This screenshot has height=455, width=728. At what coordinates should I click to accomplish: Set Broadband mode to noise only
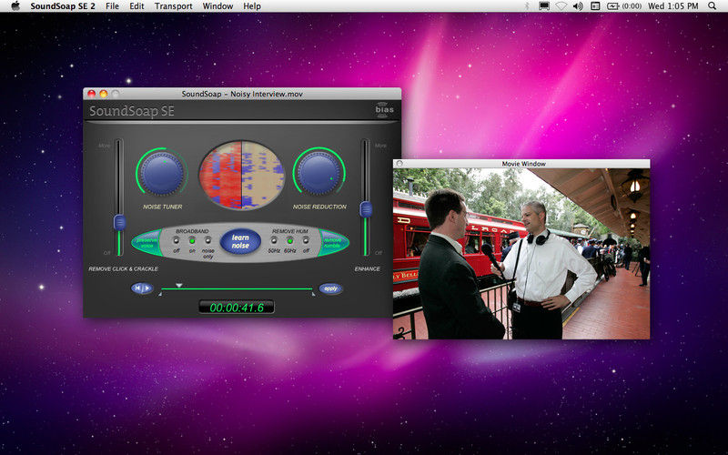tap(208, 240)
